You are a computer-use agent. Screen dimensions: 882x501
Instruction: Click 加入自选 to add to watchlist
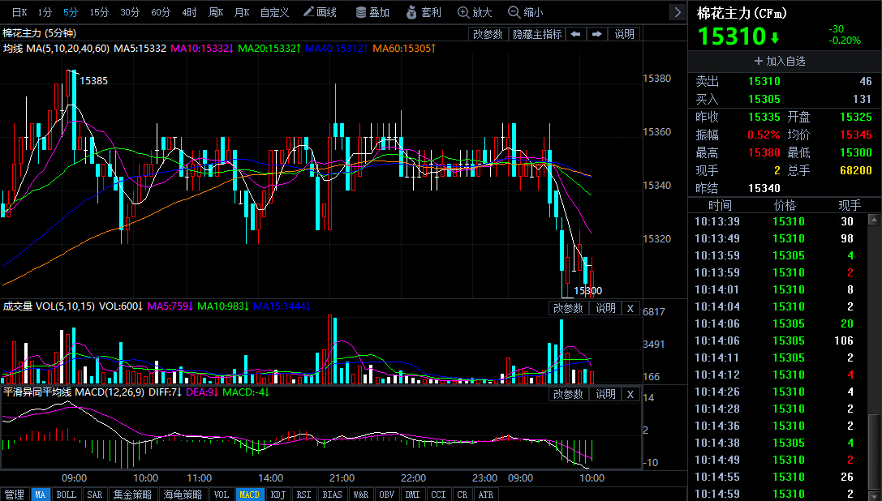(780, 61)
